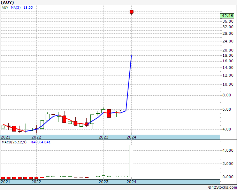Click the 2021 label on price chart axis
237x190 pixels.
(6, 137)
